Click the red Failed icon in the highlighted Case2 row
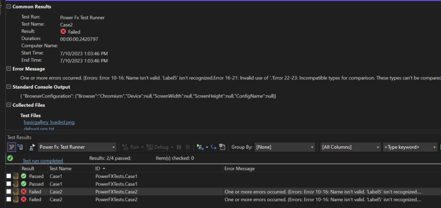The width and height of the screenshot is (441, 208). 24,191
